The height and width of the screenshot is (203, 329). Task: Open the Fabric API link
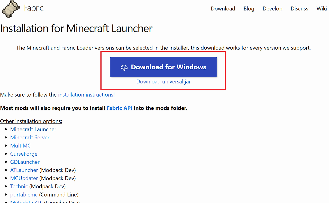pos(120,108)
